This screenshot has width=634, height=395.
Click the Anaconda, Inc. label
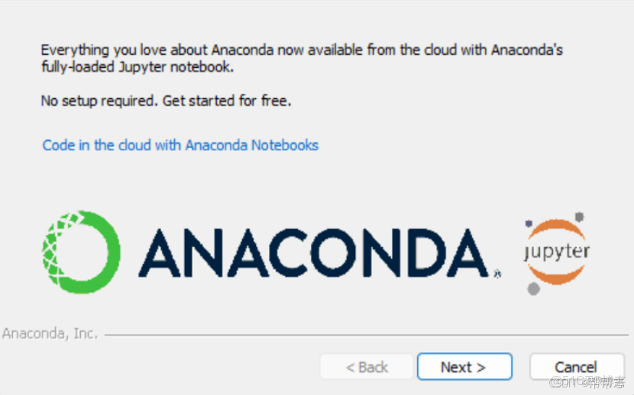[x=49, y=333]
